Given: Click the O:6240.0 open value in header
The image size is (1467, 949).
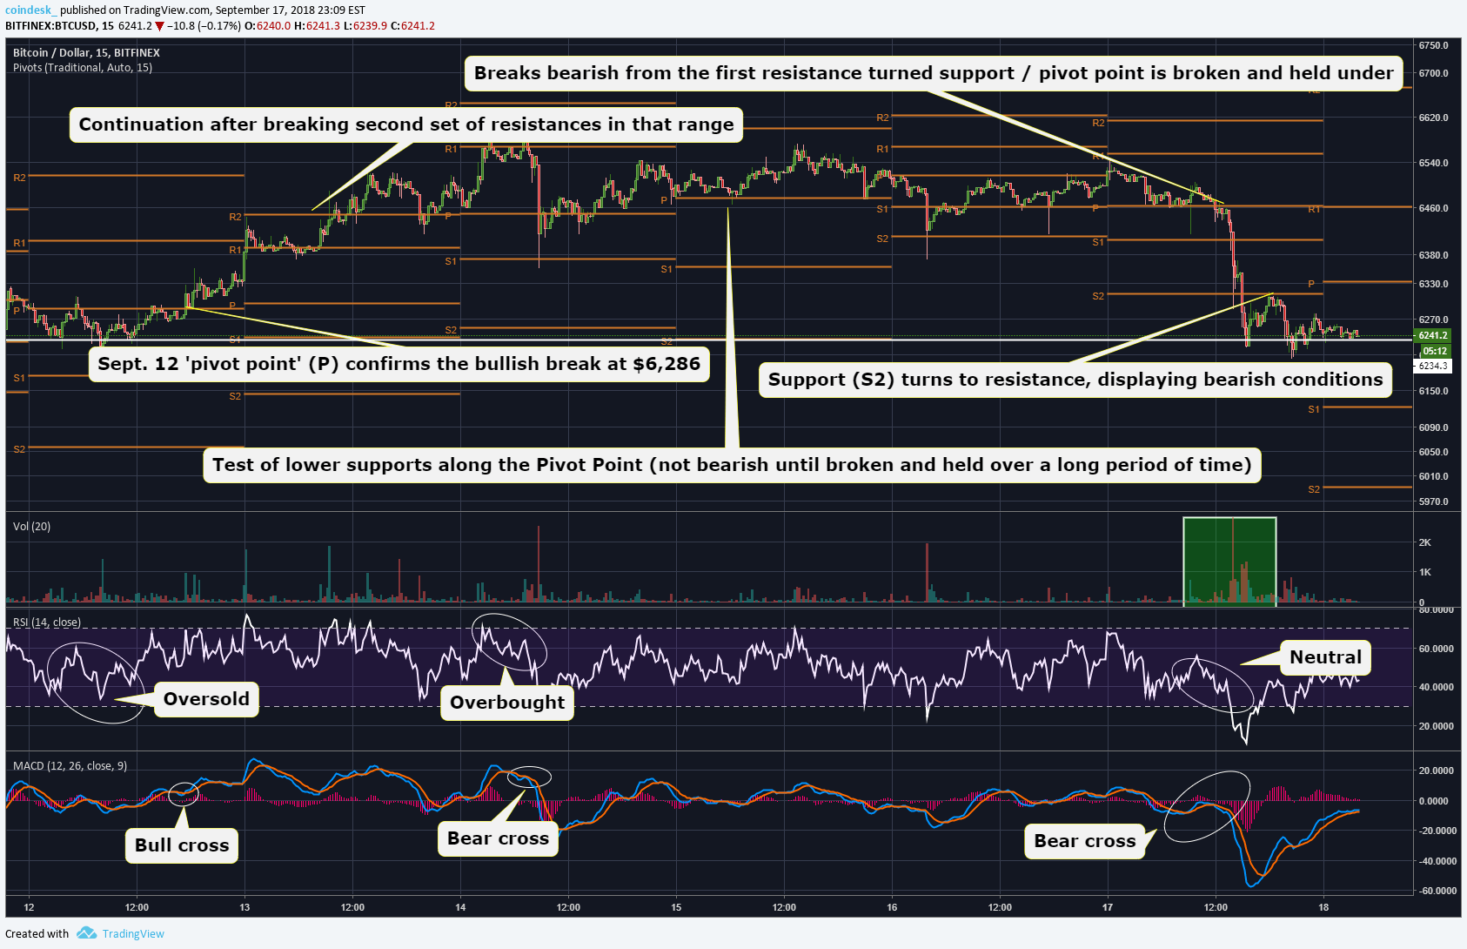Looking at the screenshot, I should 268,26.
